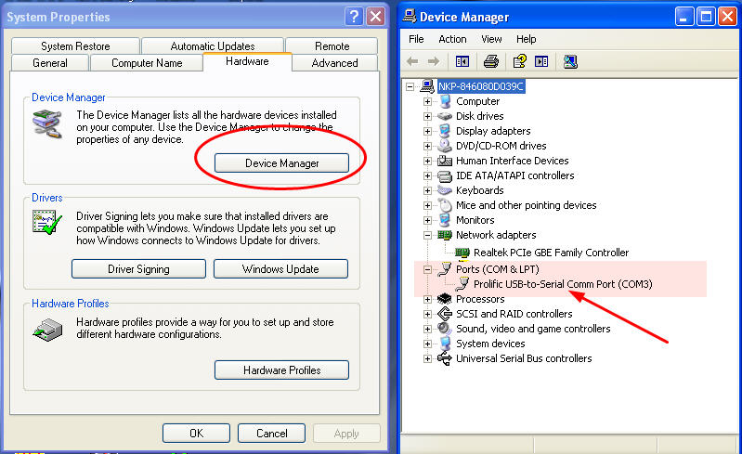742x454 pixels.
Task: Click the root computer icon beside NKP-846080D039C
Action: (427, 86)
